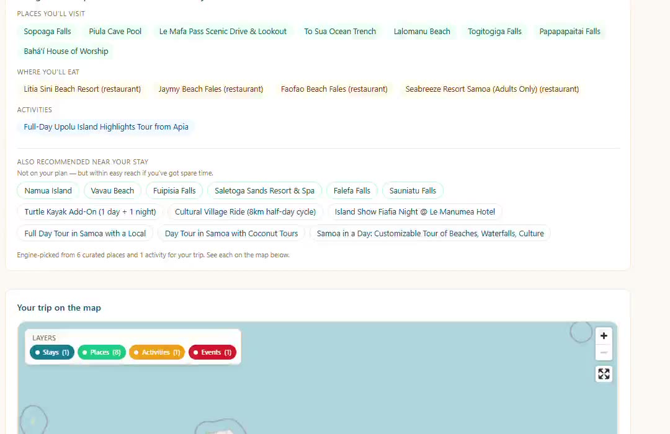This screenshot has width=670, height=434.
Task: Click the 'Engine-picked from 6 curated places' note
Action: tap(153, 255)
